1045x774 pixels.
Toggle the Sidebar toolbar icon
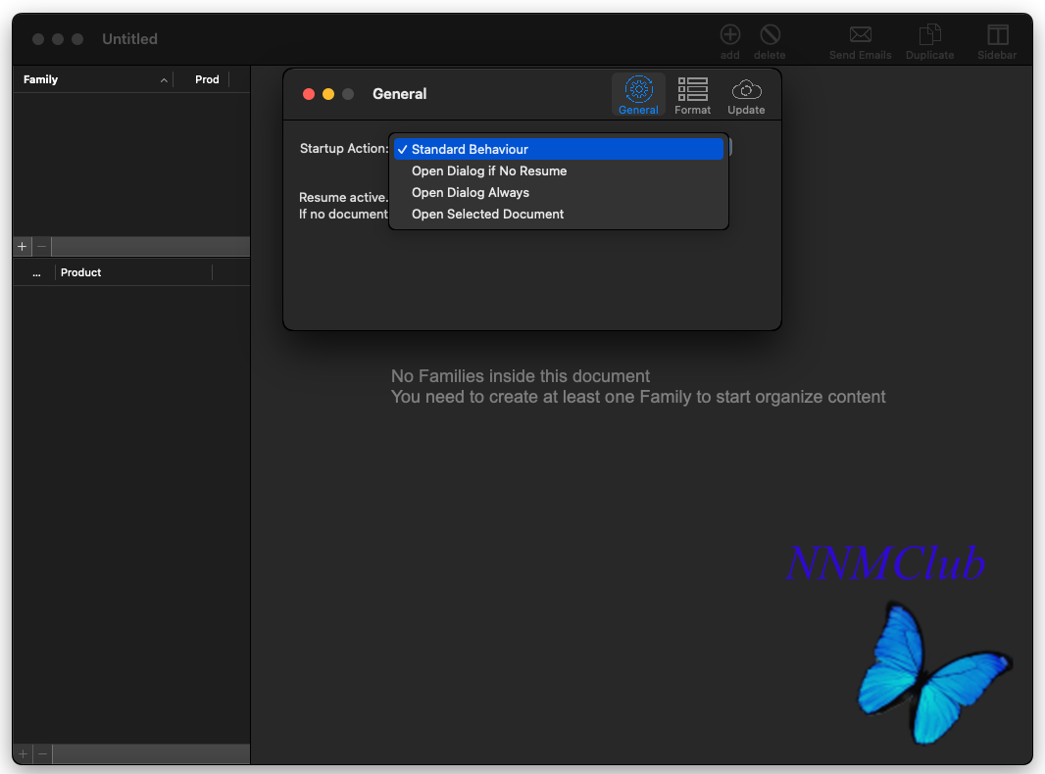point(997,35)
